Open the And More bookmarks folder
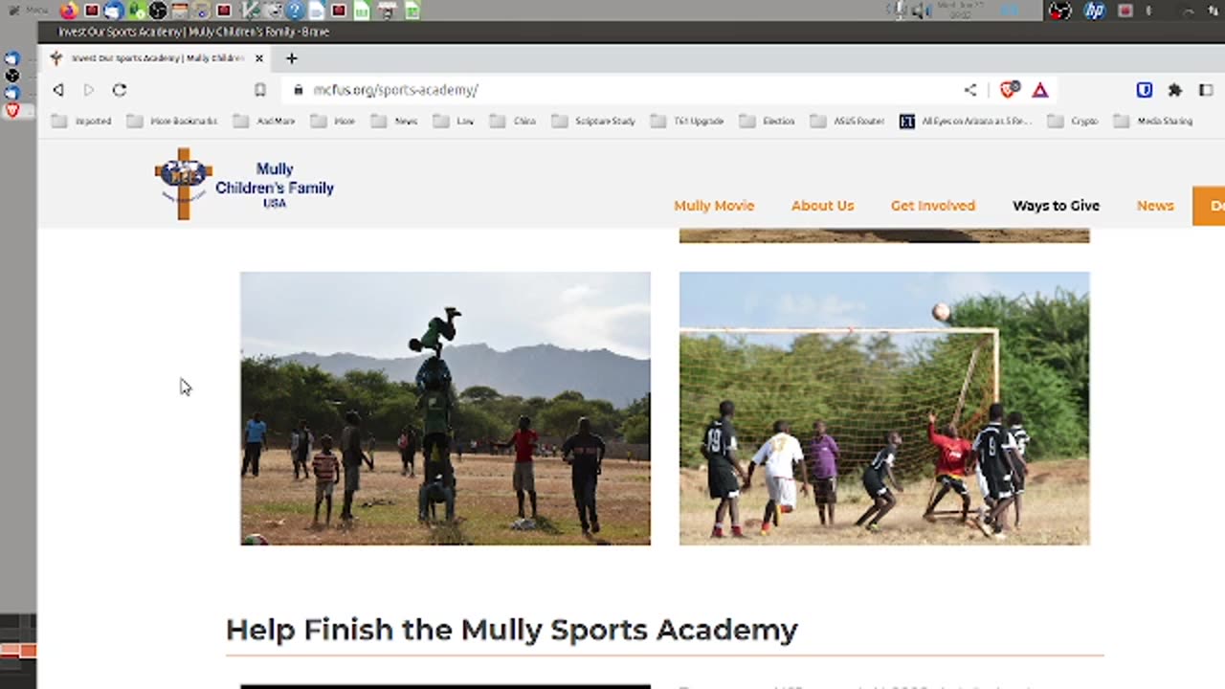The width and height of the screenshot is (1225, 689). point(264,122)
